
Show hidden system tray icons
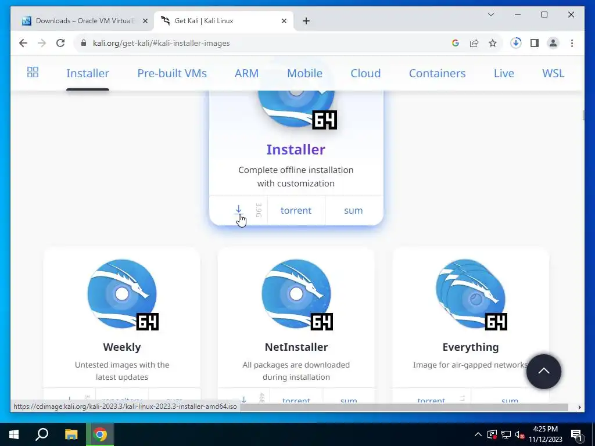[x=478, y=434]
